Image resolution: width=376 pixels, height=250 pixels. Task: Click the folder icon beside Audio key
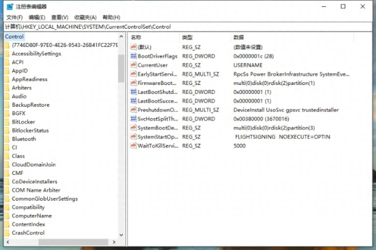click(x=6, y=96)
